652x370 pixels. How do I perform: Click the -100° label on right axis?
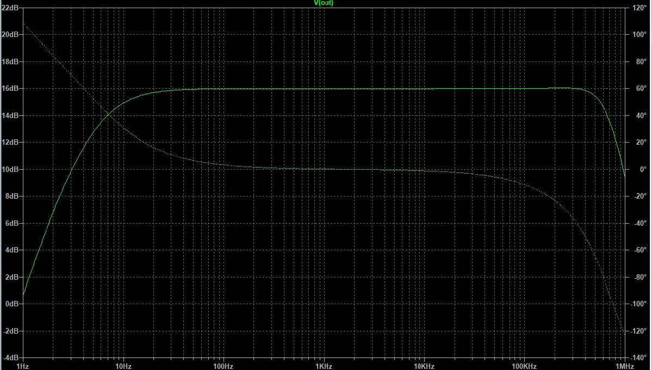(638, 304)
